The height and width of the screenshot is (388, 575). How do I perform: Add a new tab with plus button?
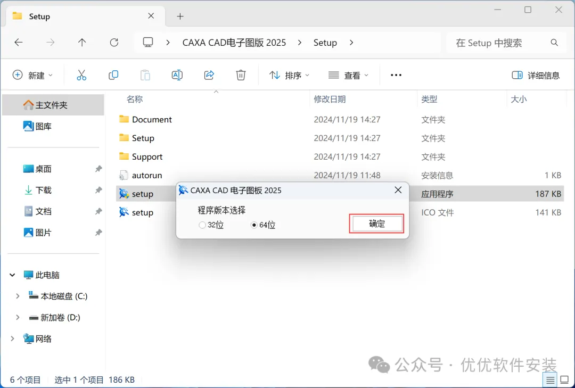click(180, 16)
